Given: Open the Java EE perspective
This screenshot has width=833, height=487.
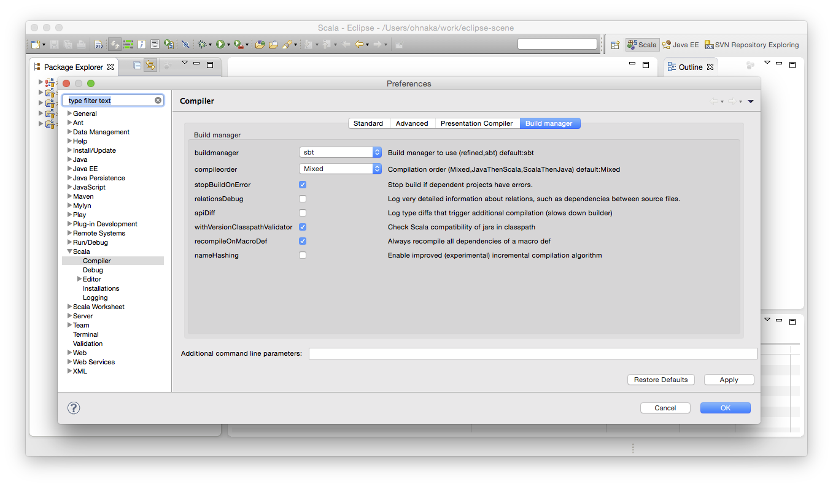Looking at the screenshot, I should 680,44.
